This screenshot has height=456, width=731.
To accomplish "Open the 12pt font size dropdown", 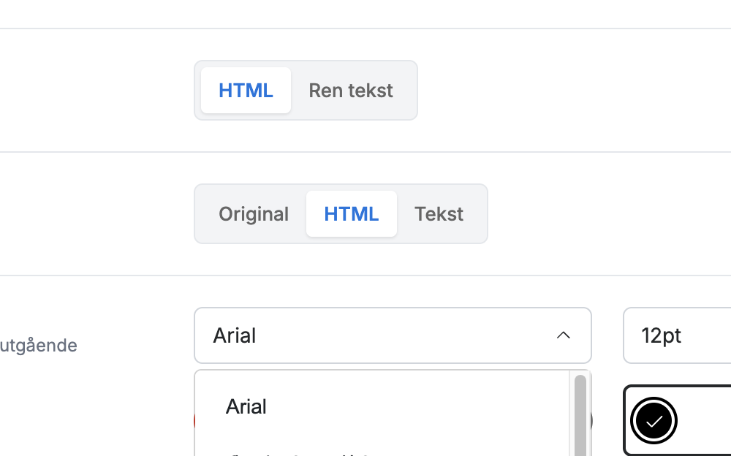I will point(677,335).
